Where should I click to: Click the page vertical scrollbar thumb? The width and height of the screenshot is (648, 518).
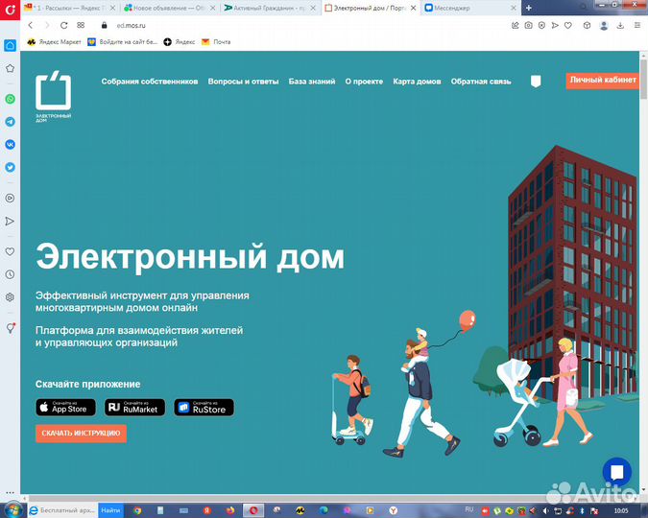(643, 79)
